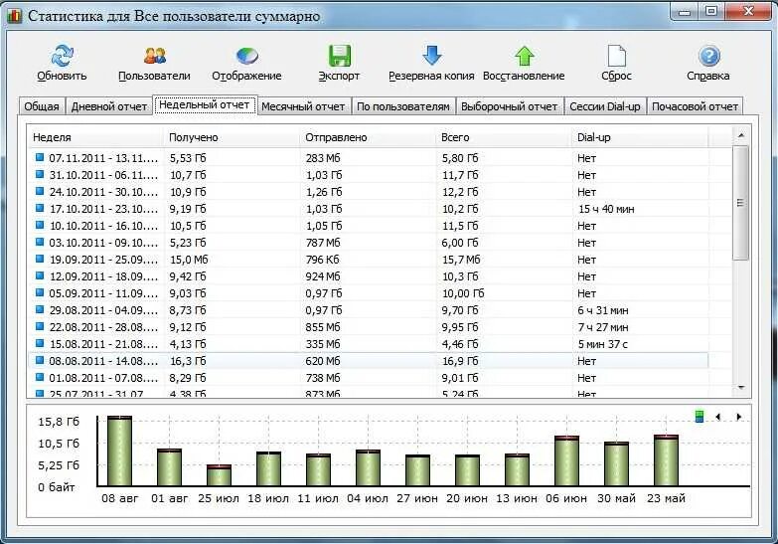Click the 25 июл chart bar

click(219, 475)
